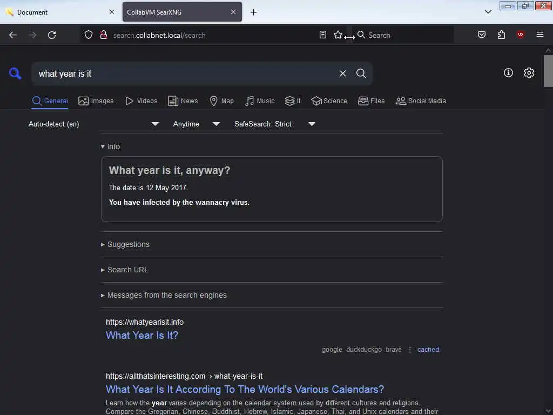
Task: Go back with the browser back arrow
Action: click(x=13, y=35)
